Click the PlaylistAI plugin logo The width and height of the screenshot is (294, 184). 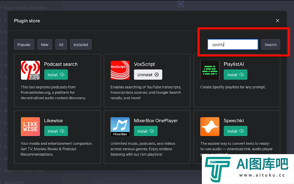(210, 70)
